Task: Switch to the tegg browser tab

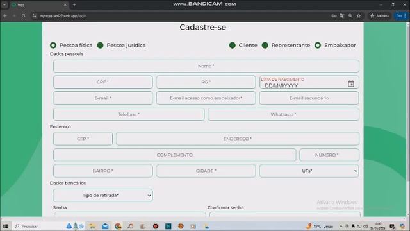Action: point(38,4)
